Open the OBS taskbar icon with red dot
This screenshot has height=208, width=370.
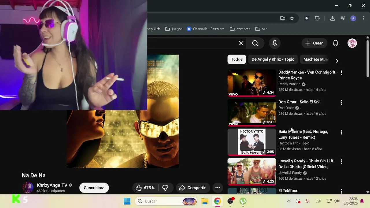tap(230, 201)
